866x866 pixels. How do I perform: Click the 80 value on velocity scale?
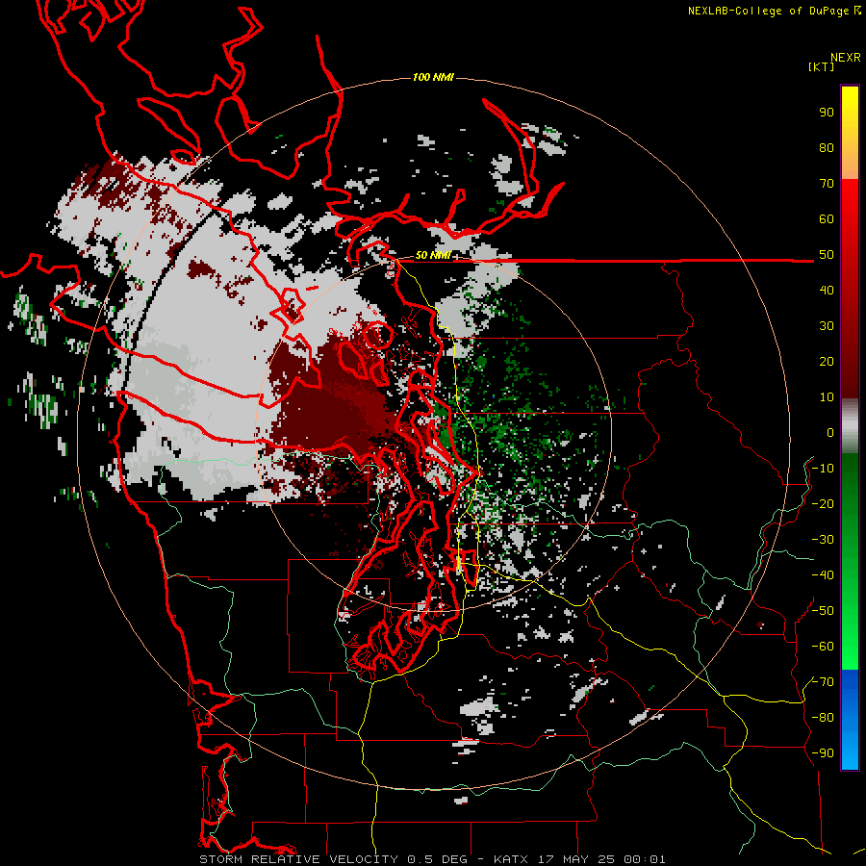tap(827, 148)
